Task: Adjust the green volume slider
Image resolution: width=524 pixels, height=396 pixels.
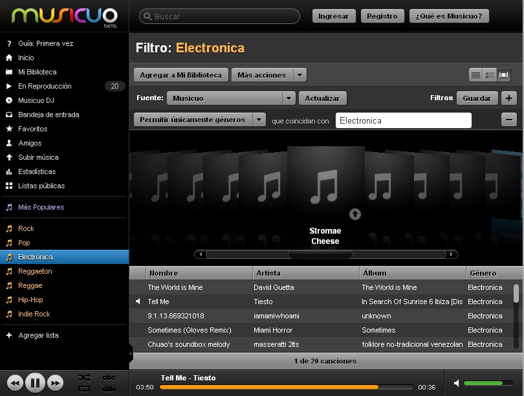Action: (x=488, y=383)
